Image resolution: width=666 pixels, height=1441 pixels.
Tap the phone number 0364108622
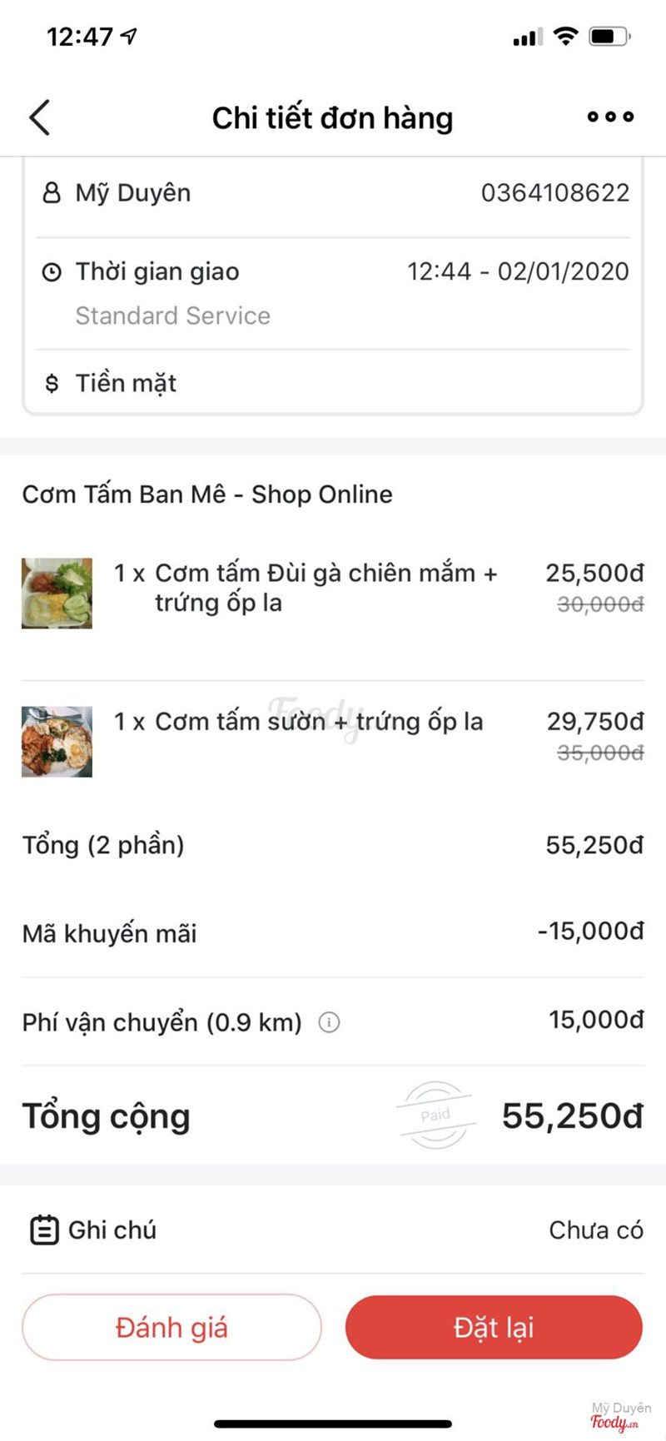[554, 193]
